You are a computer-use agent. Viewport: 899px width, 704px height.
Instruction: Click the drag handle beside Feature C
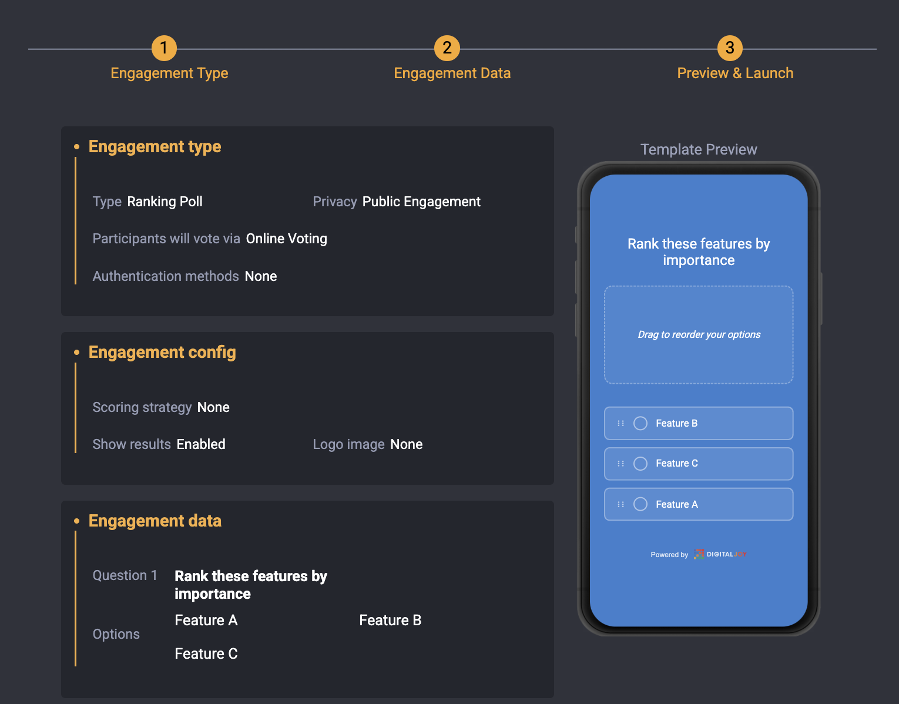coord(620,464)
